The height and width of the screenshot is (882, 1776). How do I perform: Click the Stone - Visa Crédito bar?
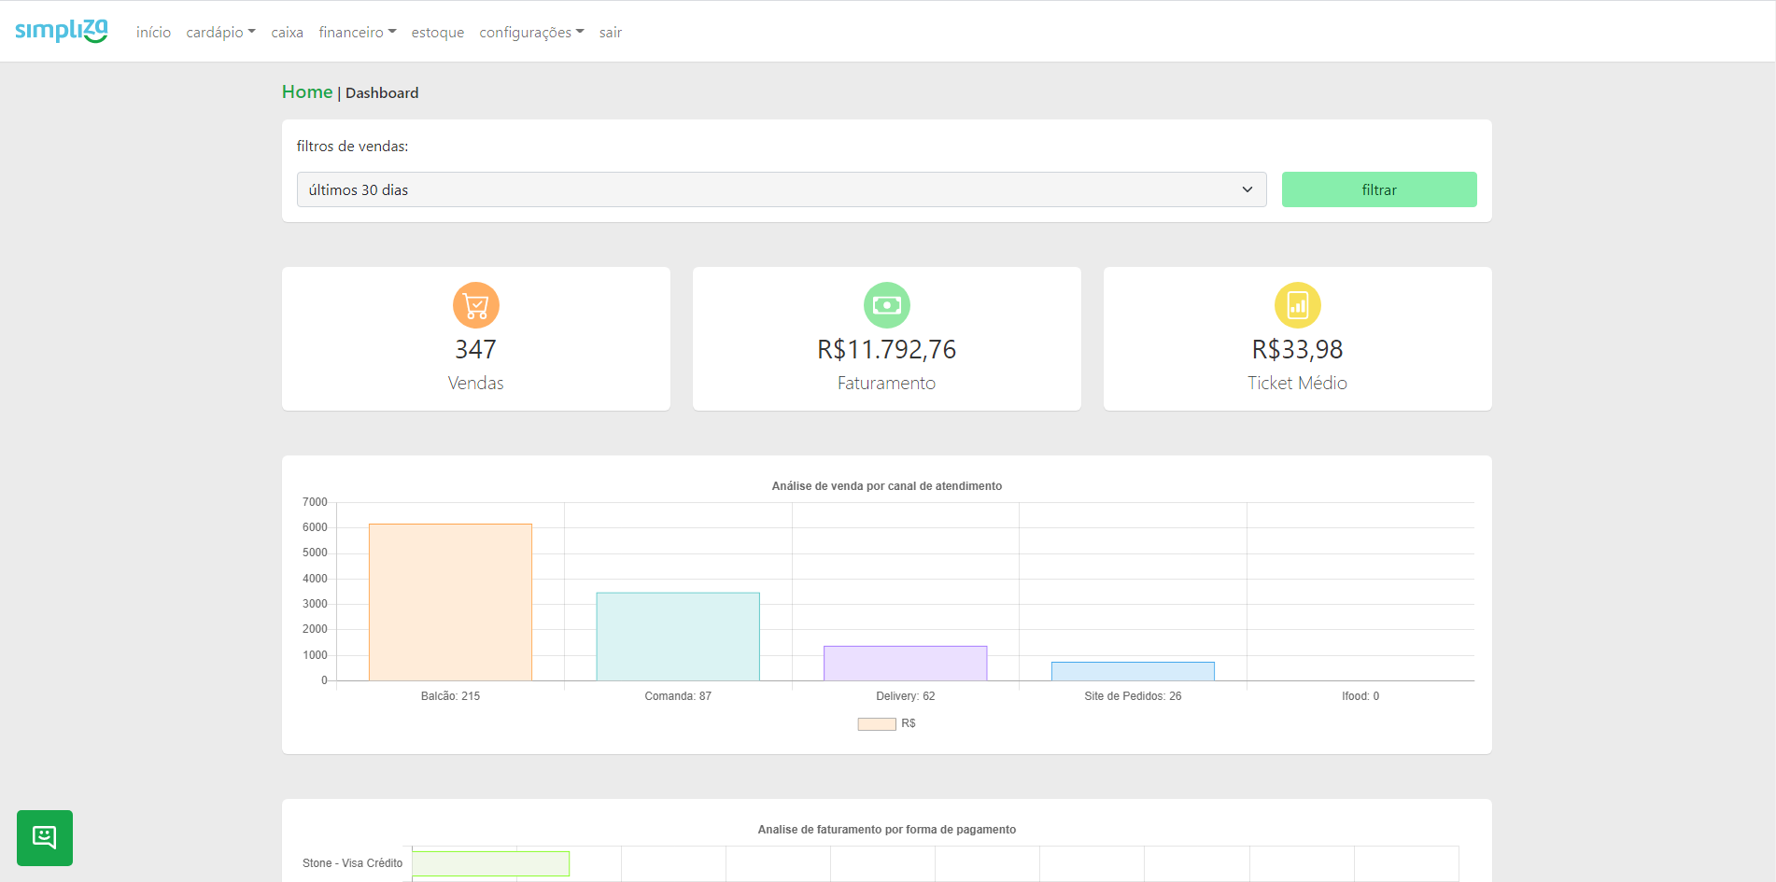click(x=491, y=863)
